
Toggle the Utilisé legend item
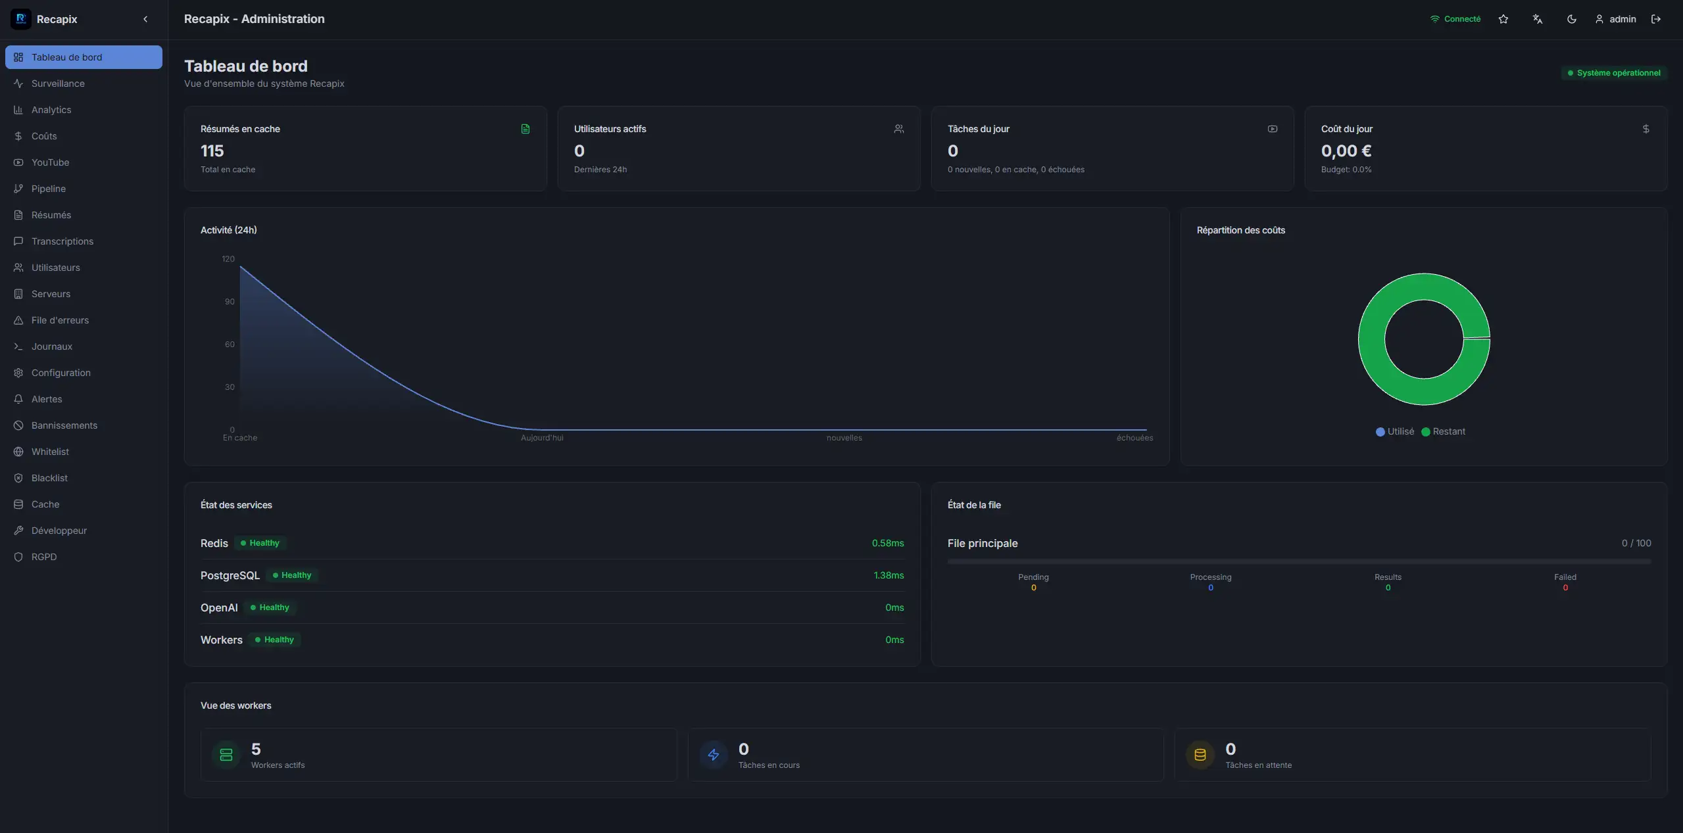1394,431
